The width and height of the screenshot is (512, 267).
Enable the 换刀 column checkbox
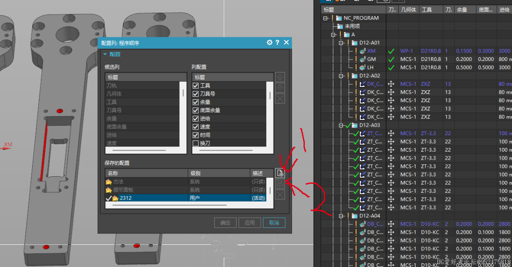pos(196,143)
